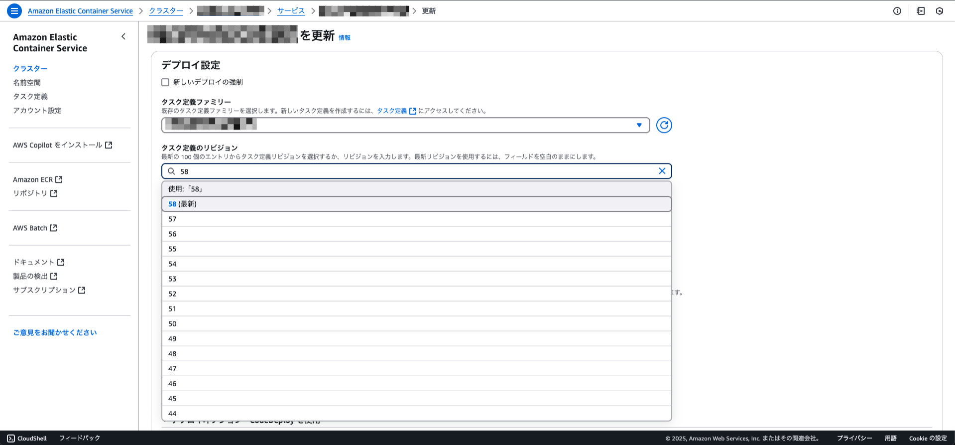
Task: Refresh the task definition family list
Action: click(664, 125)
